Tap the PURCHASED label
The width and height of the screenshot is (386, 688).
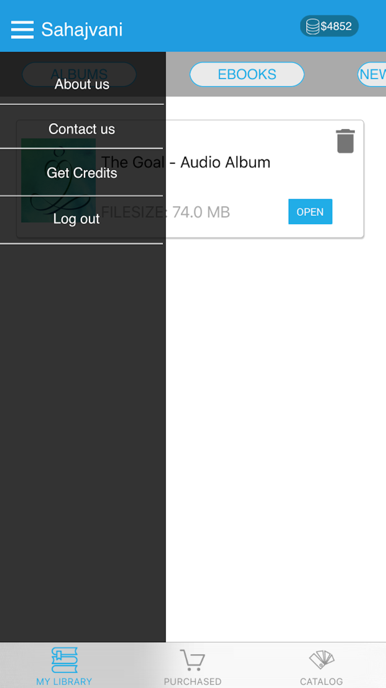click(x=193, y=681)
